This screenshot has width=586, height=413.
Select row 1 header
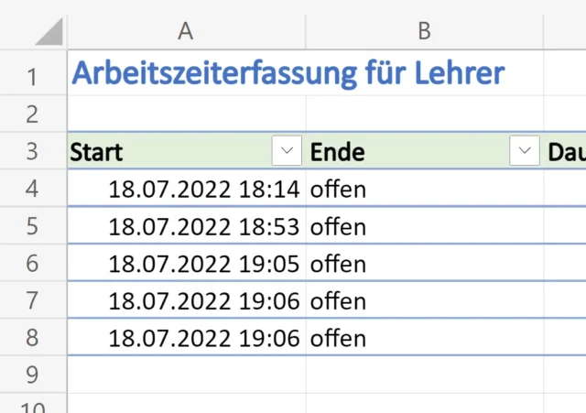33,75
